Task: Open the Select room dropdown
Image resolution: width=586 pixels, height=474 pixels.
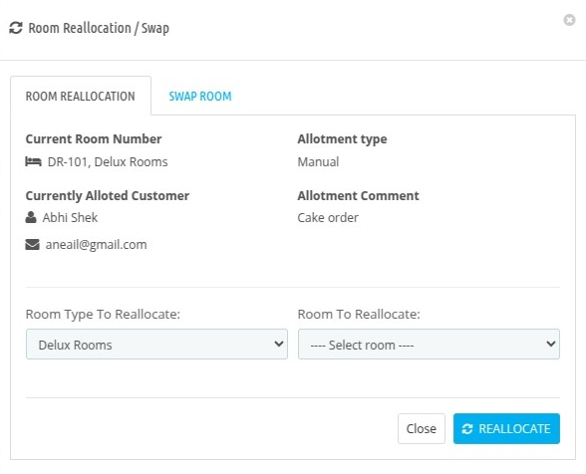Action: click(x=429, y=344)
